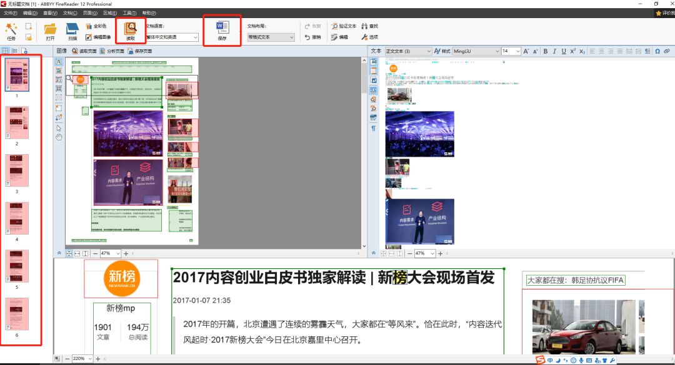Image resolution: width=675 pixels, height=365 pixels.
Task: Click 保存页面 save page button
Action: 140,51
